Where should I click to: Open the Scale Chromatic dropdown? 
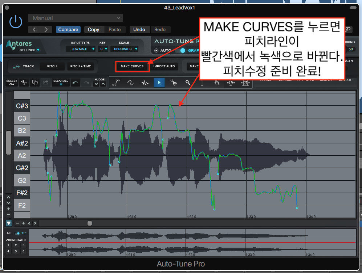pyautogui.click(x=124, y=49)
